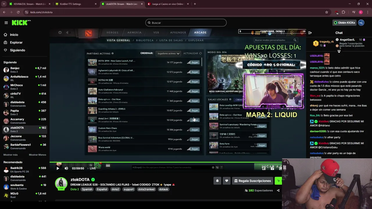This screenshot has height=209, width=372.
Task: Click Jugar for DOTA SPIN row
Action: pyautogui.click(x=195, y=62)
